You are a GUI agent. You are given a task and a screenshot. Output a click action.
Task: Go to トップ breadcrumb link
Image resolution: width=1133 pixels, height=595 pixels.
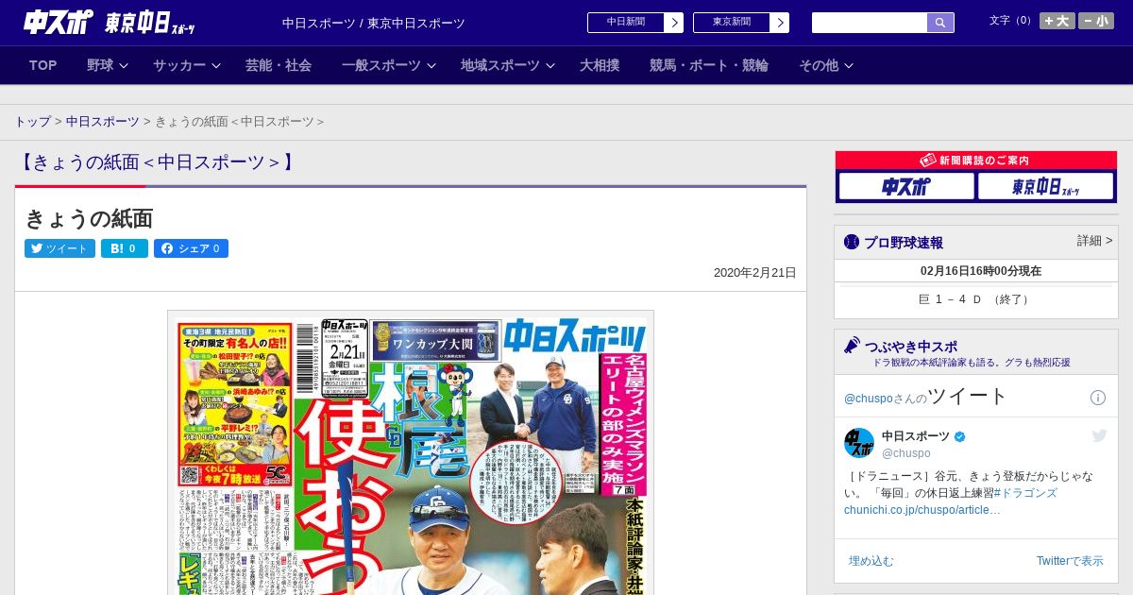click(x=32, y=122)
